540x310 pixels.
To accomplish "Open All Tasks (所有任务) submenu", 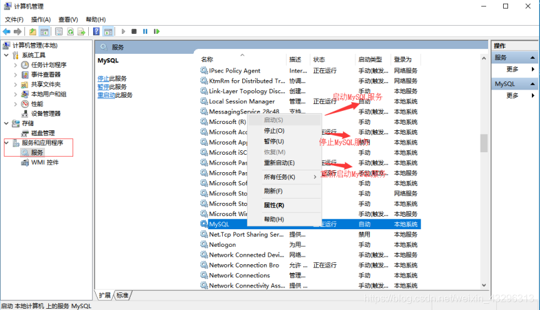I will (285, 177).
